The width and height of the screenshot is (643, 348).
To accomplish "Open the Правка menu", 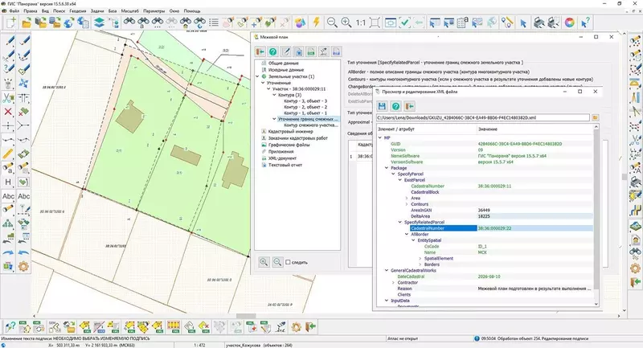I will [x=31, y=11].
